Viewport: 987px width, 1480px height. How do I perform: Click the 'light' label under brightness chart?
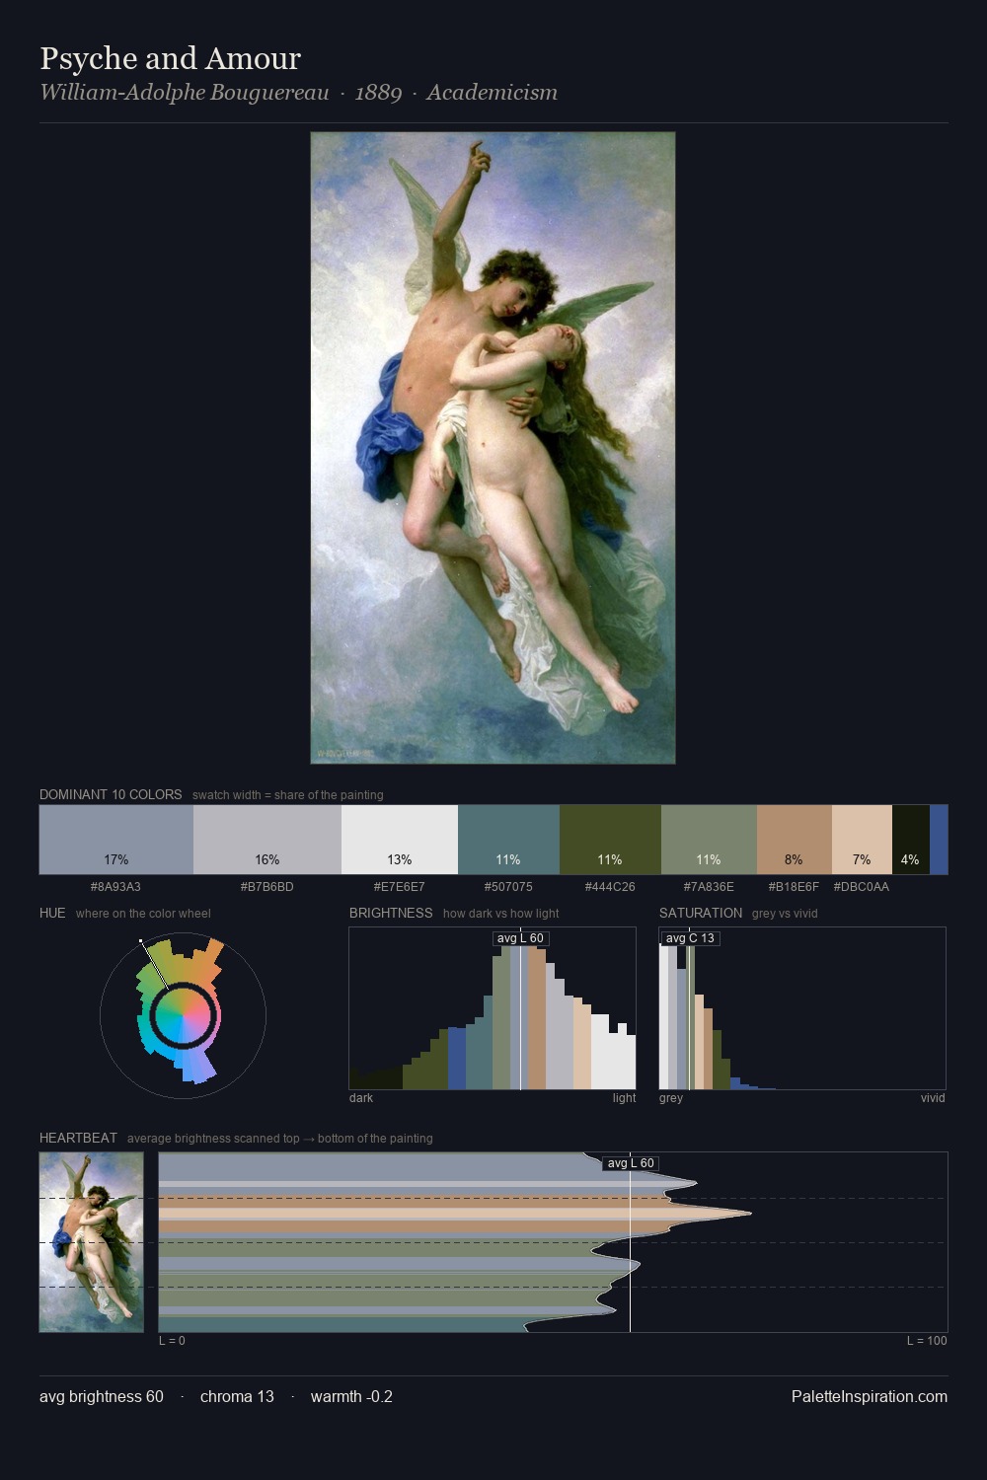(624, 1098)
